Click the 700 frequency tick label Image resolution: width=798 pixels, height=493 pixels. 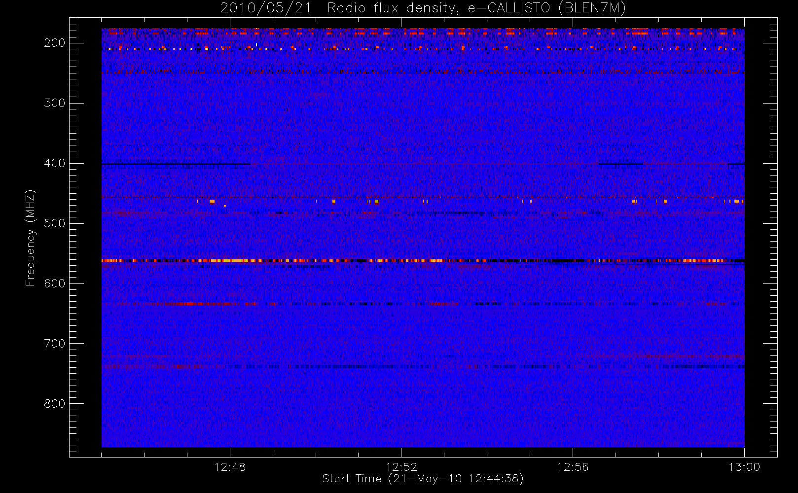click(x=54, y=344)
